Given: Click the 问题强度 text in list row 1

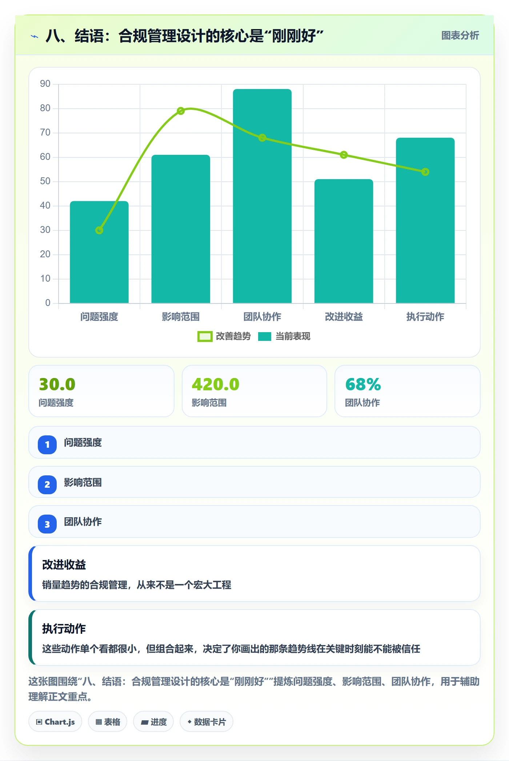Looking at the screenshot, I should point(83,443).
